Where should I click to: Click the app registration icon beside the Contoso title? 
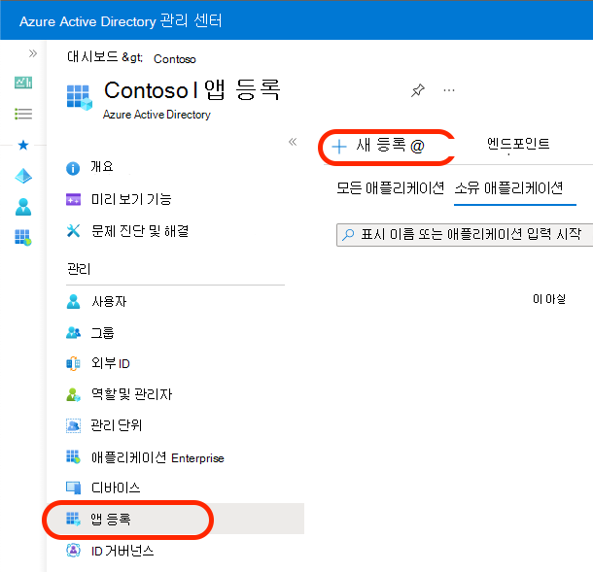coord(80,97)
